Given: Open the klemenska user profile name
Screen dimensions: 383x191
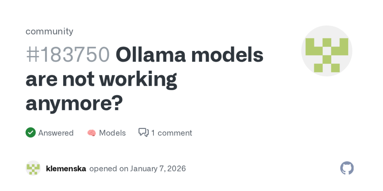Looking at the screenshot, I should [66, 169].
